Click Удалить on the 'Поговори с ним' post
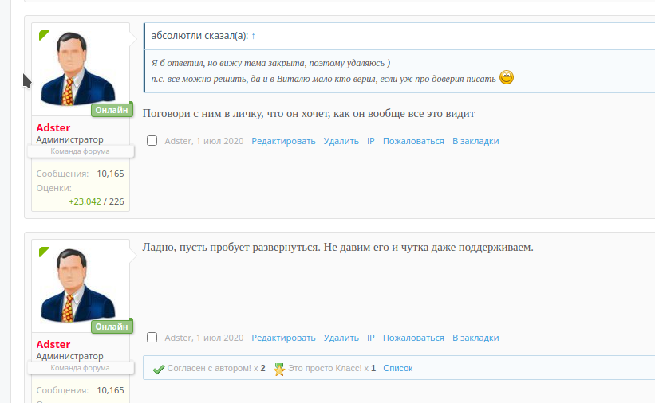This screenshot has height=403, width=655. click(341, 142)
